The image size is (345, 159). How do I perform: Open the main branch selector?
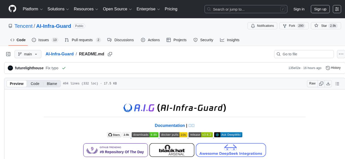pos(28,54)
